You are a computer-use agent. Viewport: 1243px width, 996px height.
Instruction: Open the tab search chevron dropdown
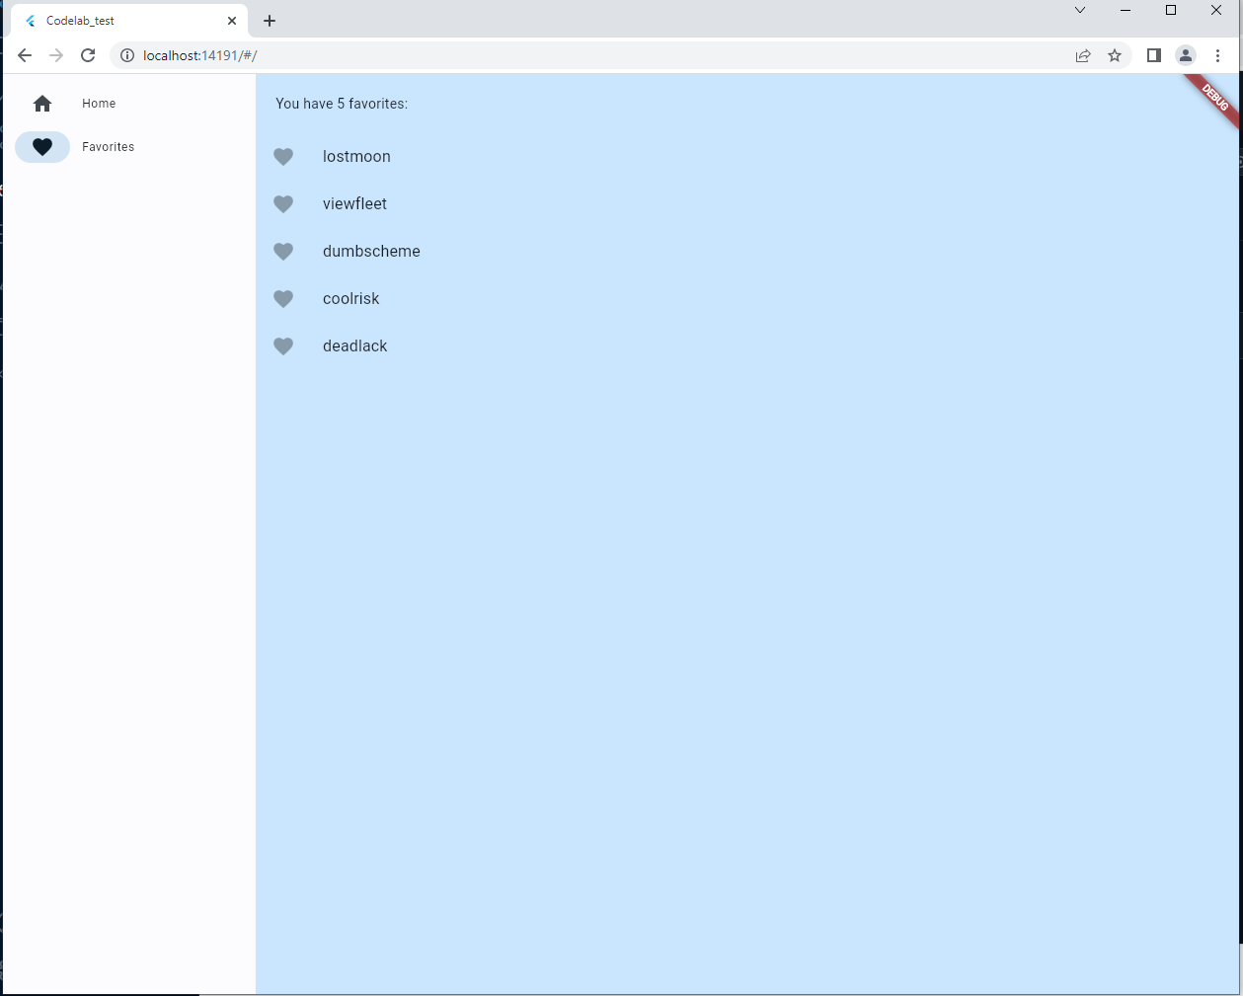pyautogui.click(x=1079, y=10)
